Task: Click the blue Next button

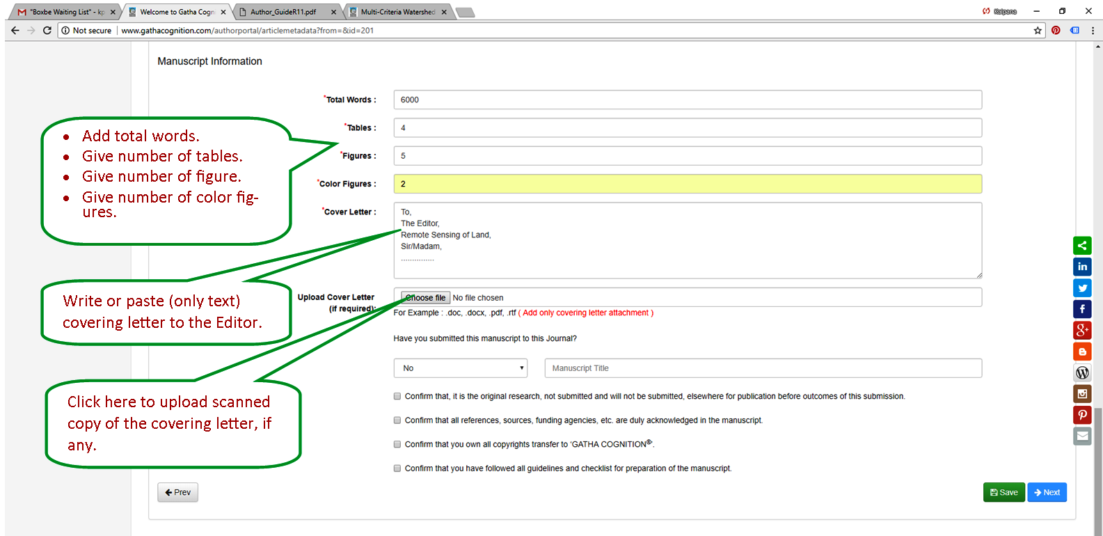Action: [1047, 492]
